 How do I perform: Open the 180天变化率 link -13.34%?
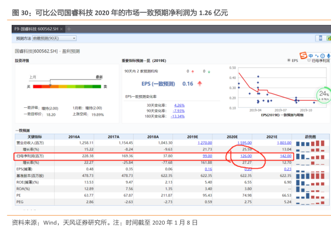pyautogui.click(x=177, y=116)
